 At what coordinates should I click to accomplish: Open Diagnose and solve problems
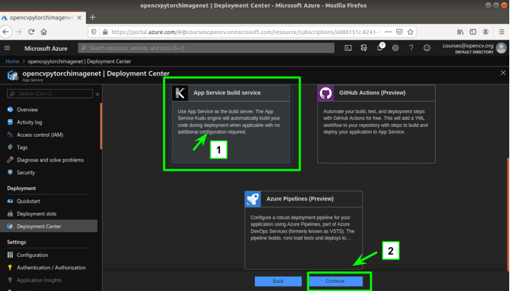point(50,160)
